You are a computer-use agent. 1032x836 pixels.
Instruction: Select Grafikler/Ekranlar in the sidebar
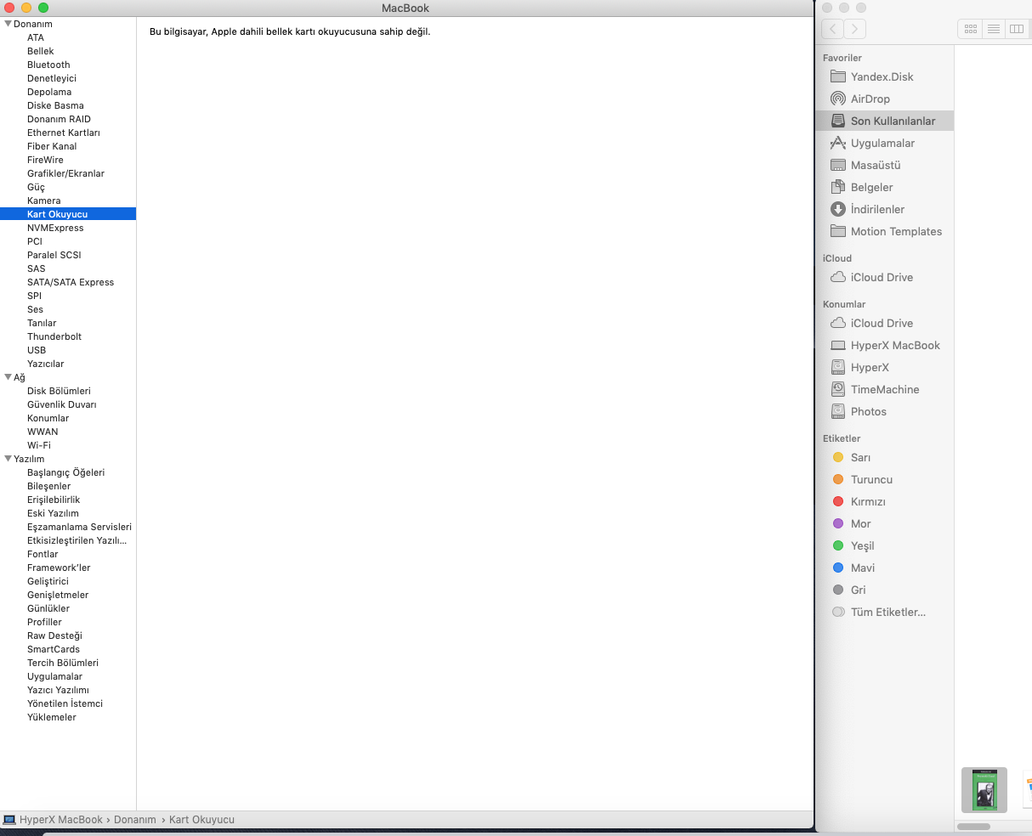tap(65, 173)
